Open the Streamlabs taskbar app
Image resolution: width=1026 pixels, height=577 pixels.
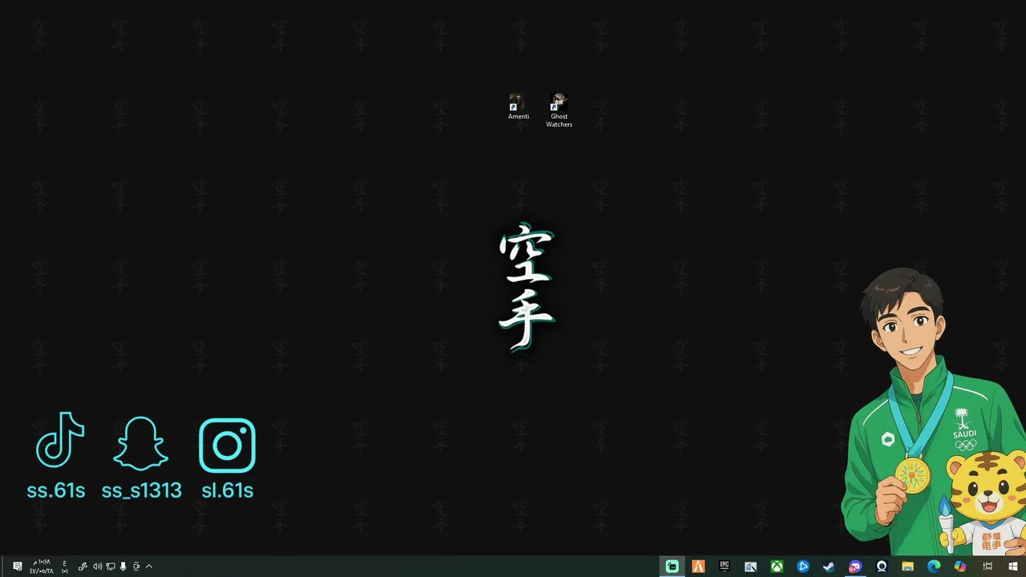[673, 567]
